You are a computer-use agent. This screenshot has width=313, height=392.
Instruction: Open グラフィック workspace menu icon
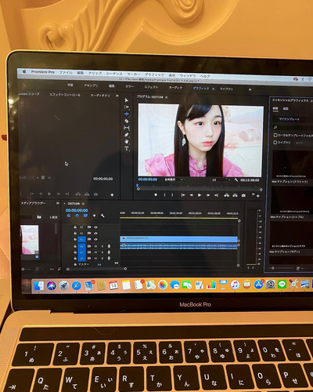pyautogui.click(x=213, y=89)
